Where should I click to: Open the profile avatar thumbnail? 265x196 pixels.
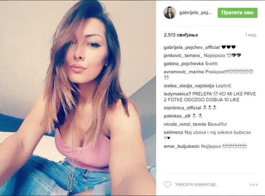pyautogui.click(x=170, y=13)
